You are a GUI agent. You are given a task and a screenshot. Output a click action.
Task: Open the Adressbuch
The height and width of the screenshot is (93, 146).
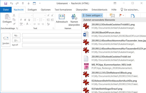tap(62, 18)
